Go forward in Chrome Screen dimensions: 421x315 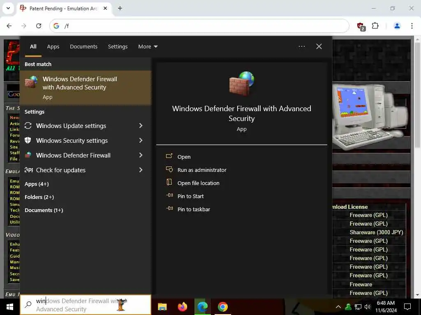tap(24, 26)
